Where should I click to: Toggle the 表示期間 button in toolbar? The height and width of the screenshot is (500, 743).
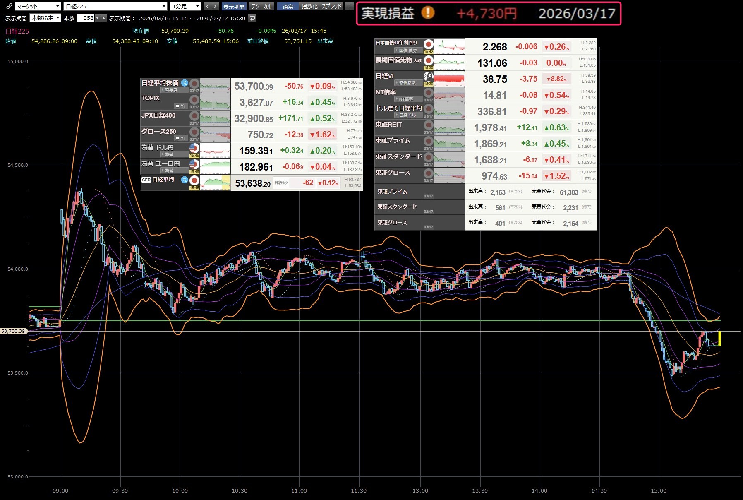pyautogui.click(x=234, y=6)
